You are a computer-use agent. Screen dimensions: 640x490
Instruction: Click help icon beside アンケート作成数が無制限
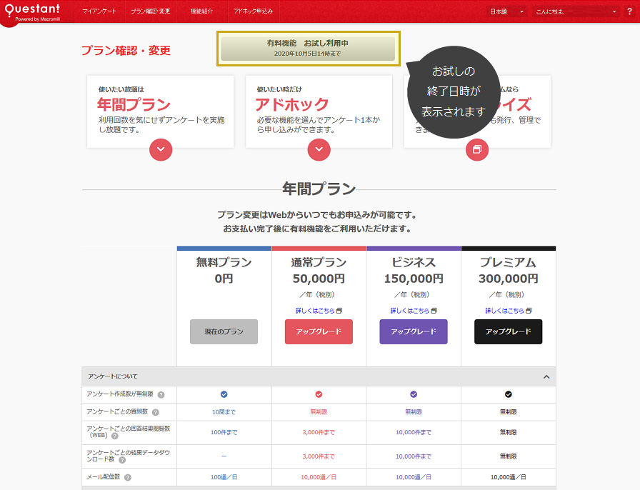click(161, 394)
